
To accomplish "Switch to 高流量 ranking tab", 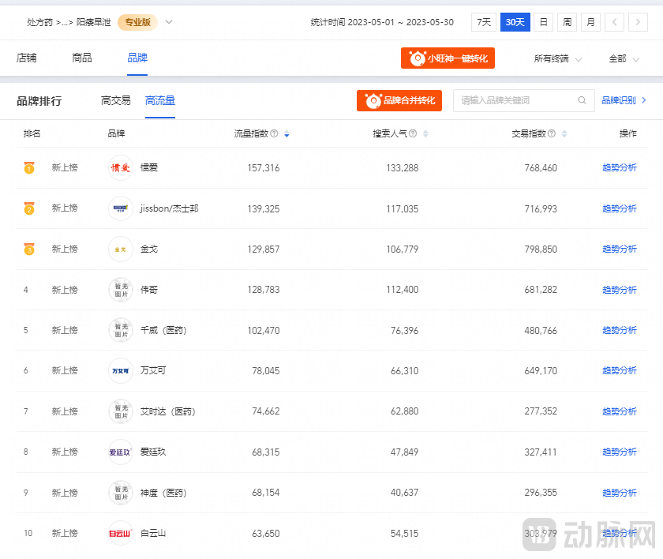I will point(160,100).
